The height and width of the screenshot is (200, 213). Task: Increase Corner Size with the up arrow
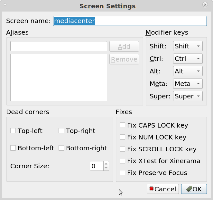(x=106, y=164)
